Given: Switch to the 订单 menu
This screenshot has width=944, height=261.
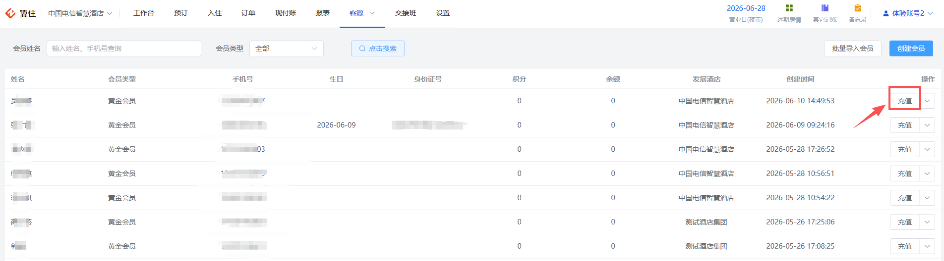Looking at the screenshot, I should coord(248,13).
